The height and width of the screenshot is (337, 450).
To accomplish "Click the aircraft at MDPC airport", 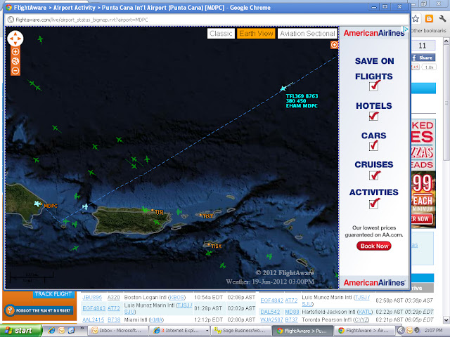I will 37,204.
